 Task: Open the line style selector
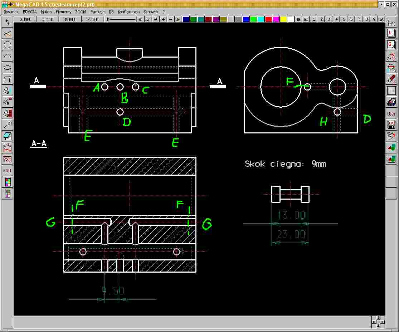click(x=121, y=19)
